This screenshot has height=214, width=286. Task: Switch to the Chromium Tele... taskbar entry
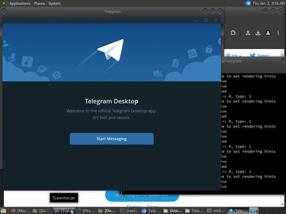(x=151, y=211)
